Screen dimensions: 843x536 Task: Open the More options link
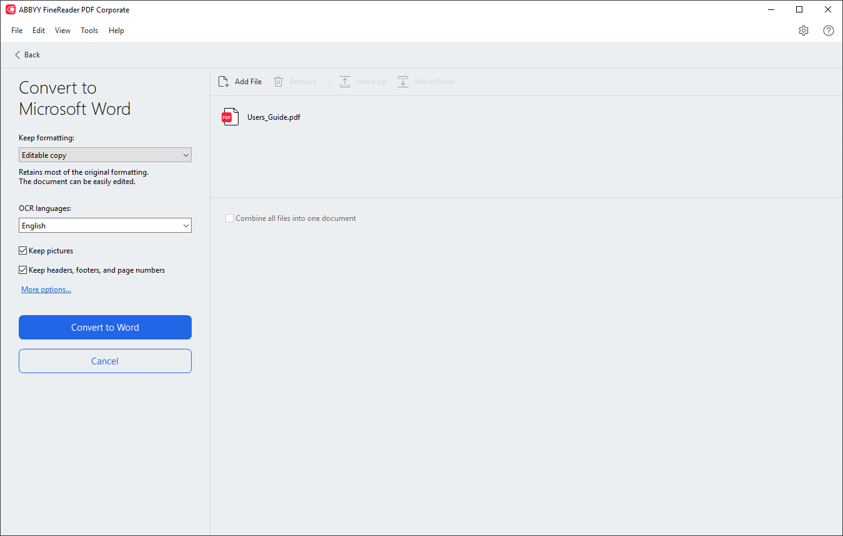(46, 289)
